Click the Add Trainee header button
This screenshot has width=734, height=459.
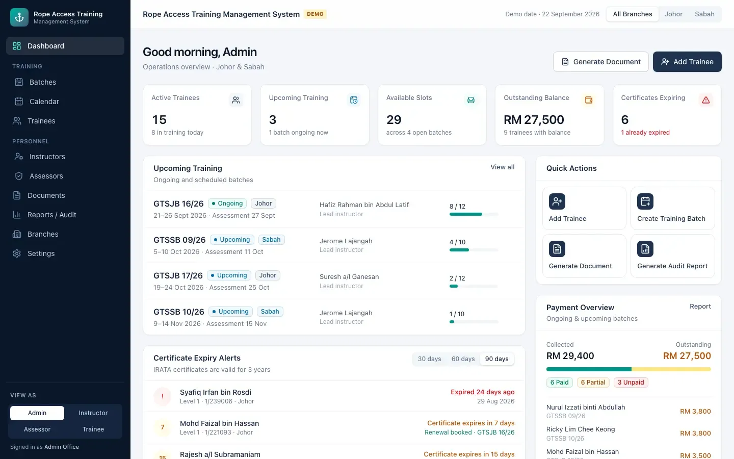[x=687, y=62]
